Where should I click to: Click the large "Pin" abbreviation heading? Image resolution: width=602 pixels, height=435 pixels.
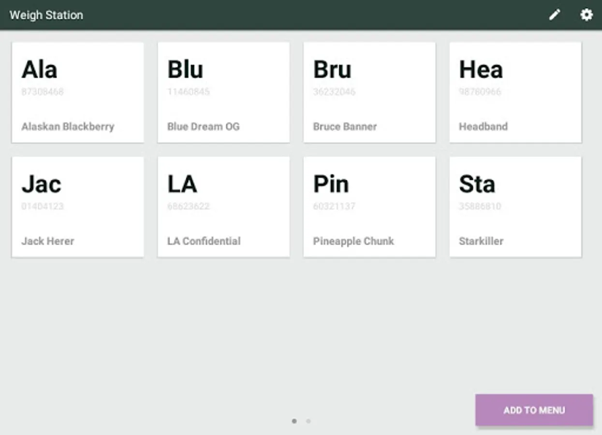click(x=331, y=184)
